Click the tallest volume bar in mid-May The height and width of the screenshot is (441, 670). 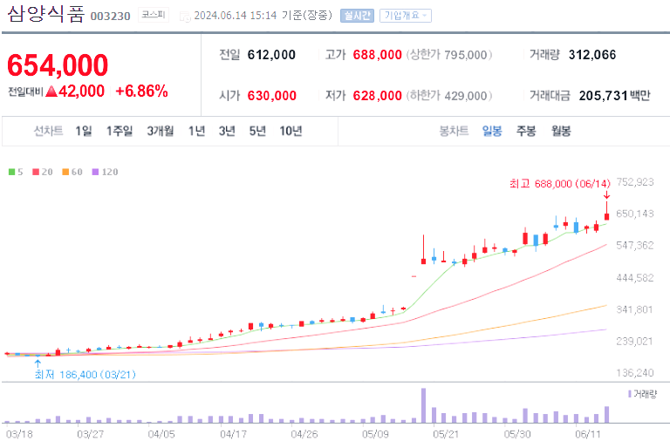pos(423,405)
